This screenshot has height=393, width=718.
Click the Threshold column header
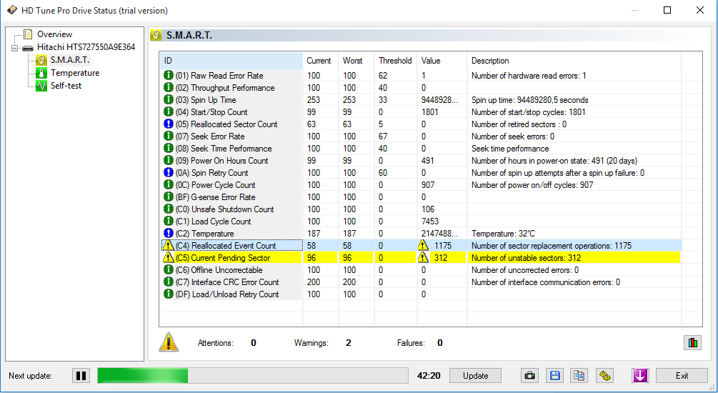pos(396,61)
